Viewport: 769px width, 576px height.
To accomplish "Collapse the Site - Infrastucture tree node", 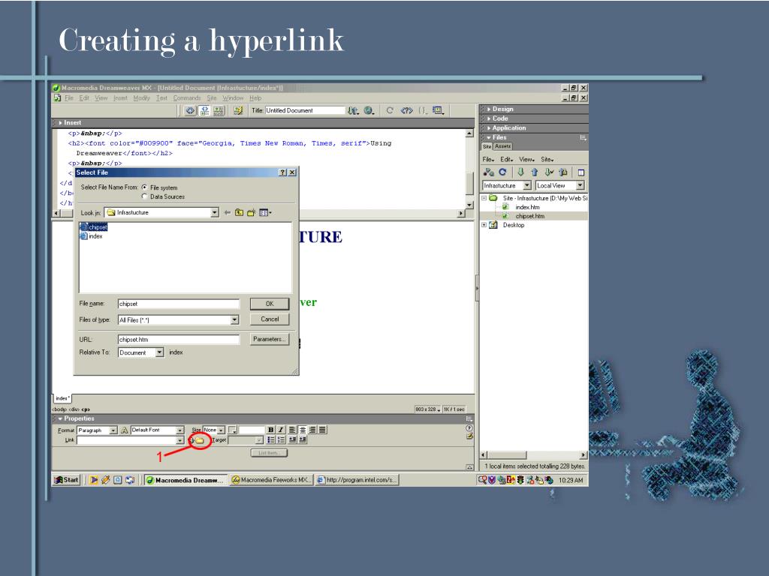I will pos(484,198).
